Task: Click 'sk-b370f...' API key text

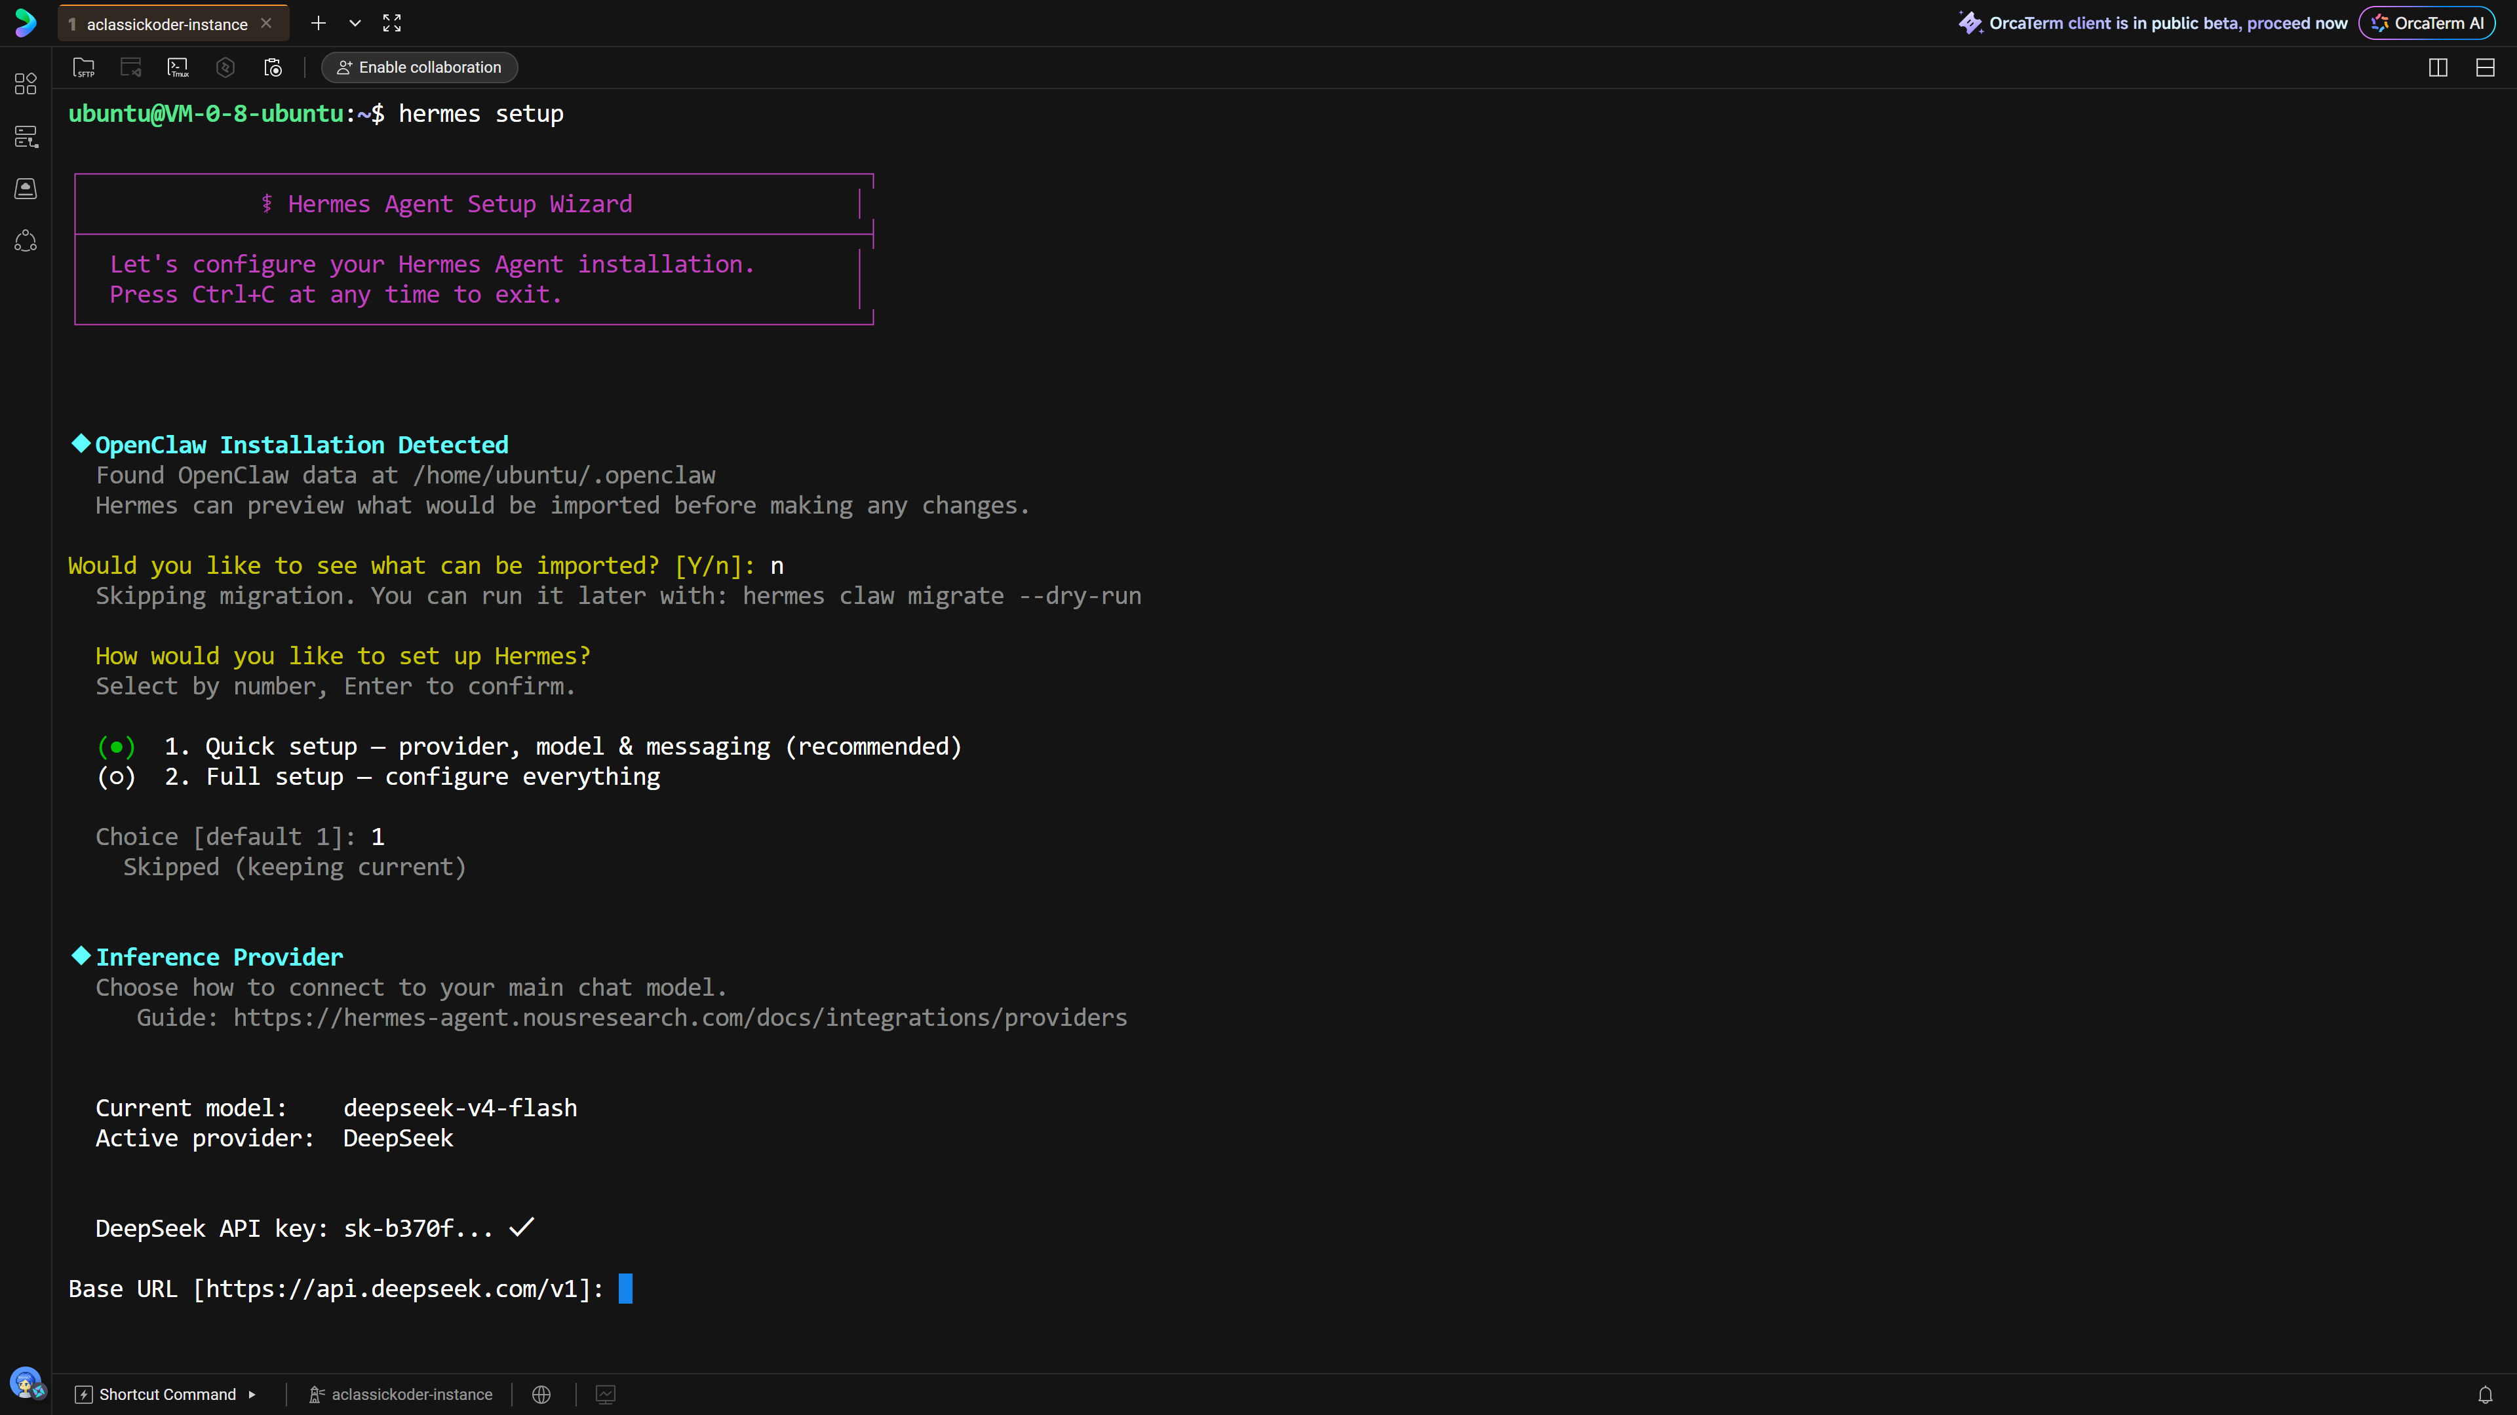Action: pos(418,1228)
